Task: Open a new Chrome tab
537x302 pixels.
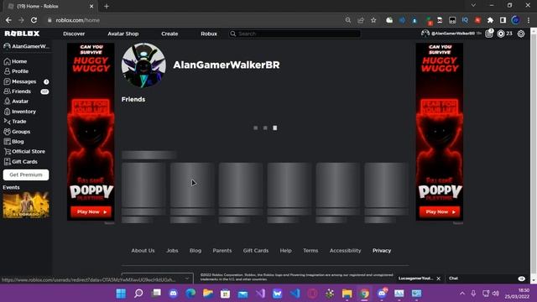Action: 107,6
